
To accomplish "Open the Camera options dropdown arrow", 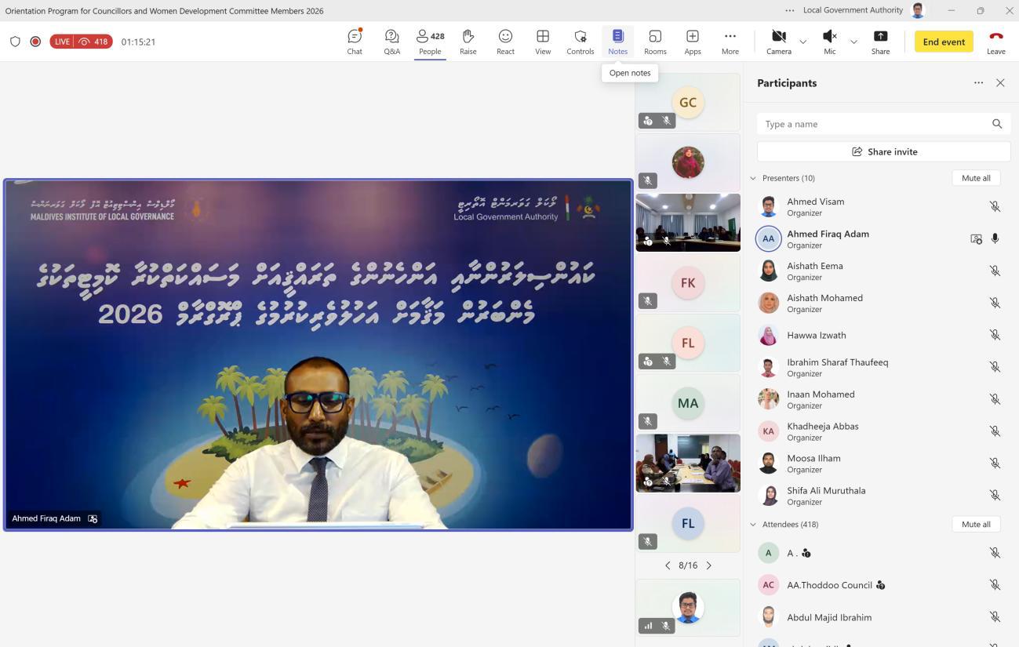I will 802,42.
